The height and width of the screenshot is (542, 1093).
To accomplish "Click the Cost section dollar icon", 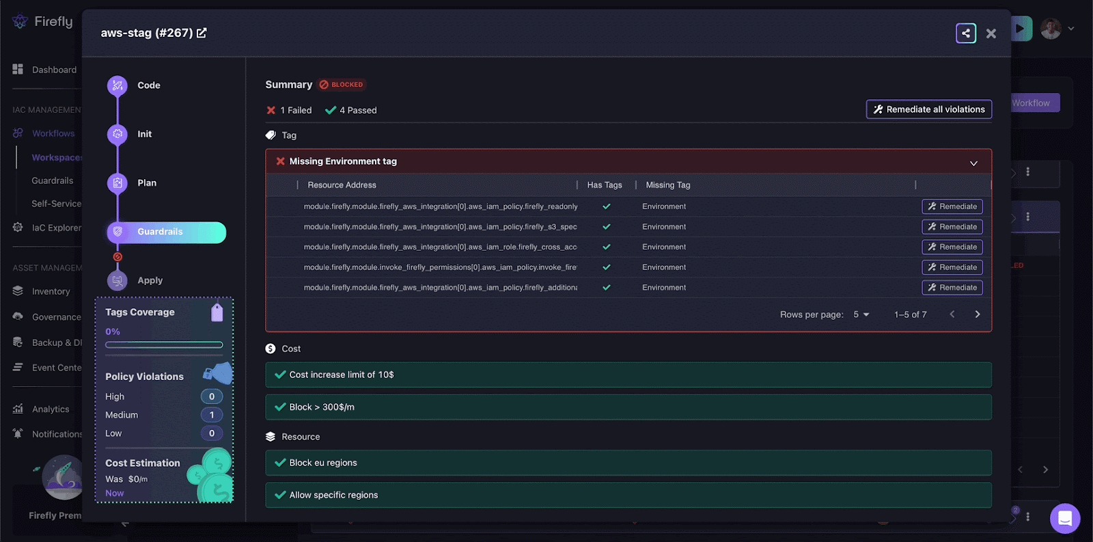I will pyautogui.click(x=271, y=349).
